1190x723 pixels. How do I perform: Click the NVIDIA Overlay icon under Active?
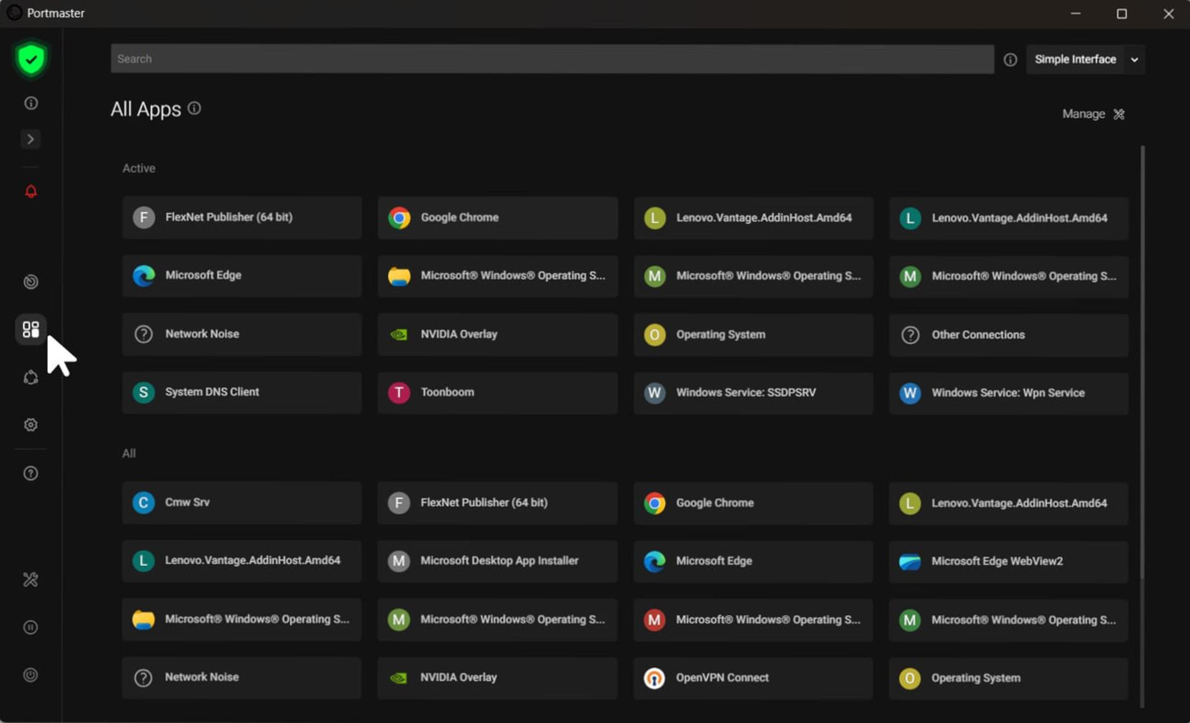(x=399, y=335)
